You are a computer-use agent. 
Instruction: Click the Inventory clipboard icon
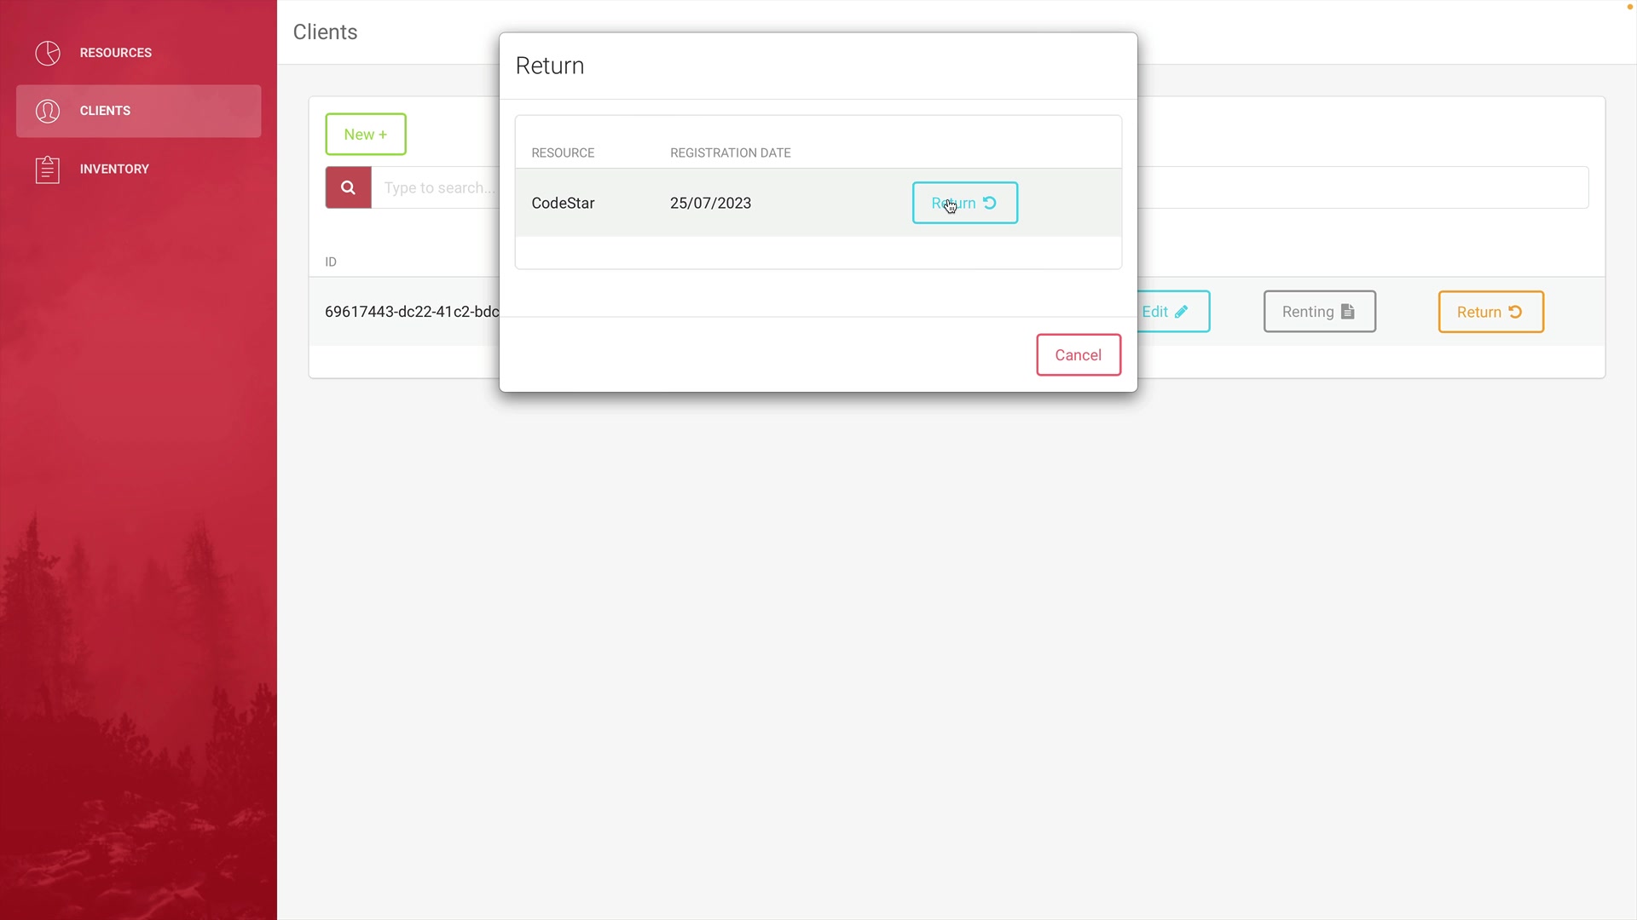(x=48, y=170)
